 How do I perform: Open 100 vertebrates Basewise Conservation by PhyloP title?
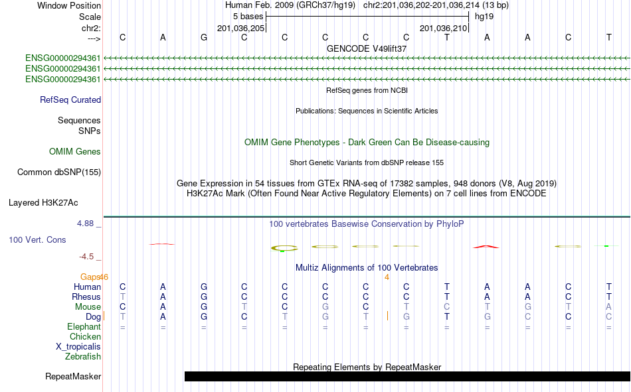pyautogui.click(x=367, y=224)
